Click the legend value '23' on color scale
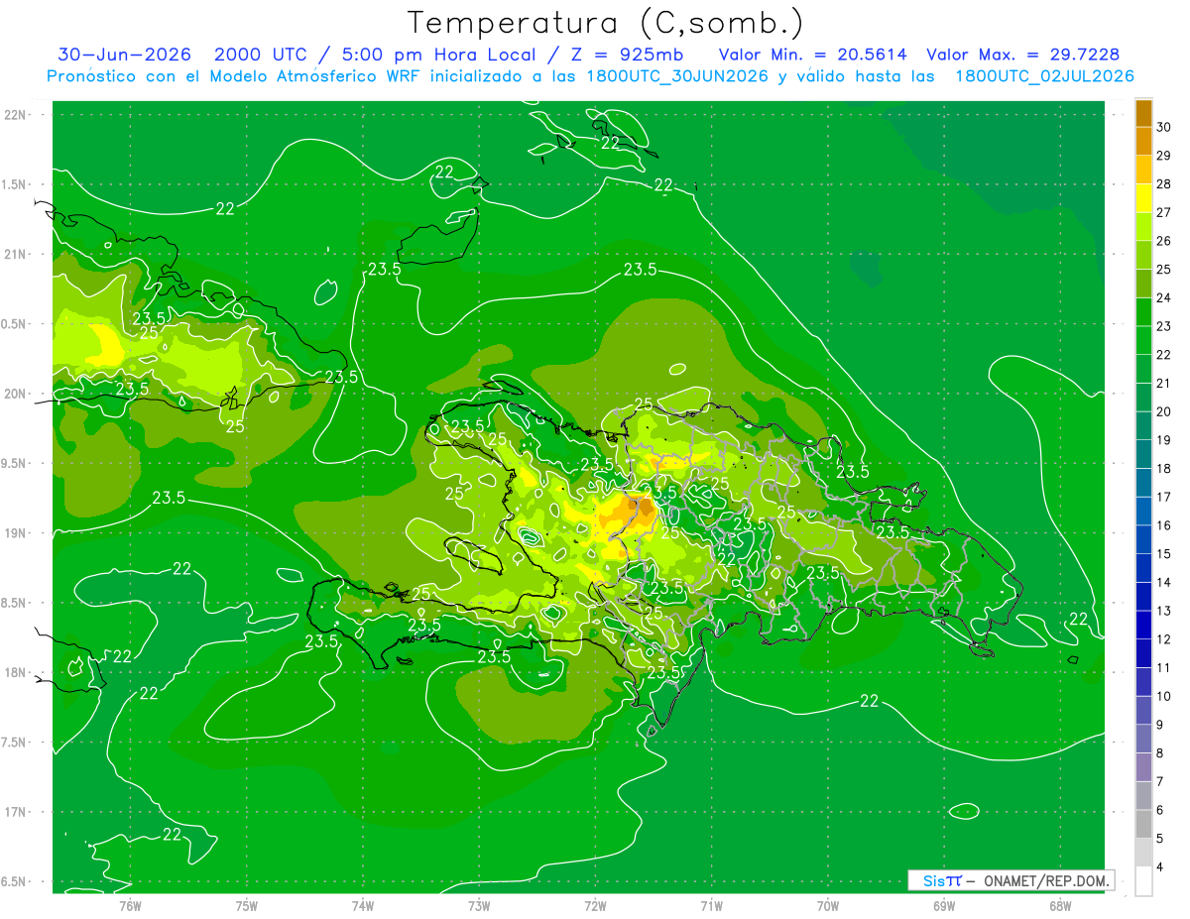The image size is (1190, 919). coord(1164,326)
